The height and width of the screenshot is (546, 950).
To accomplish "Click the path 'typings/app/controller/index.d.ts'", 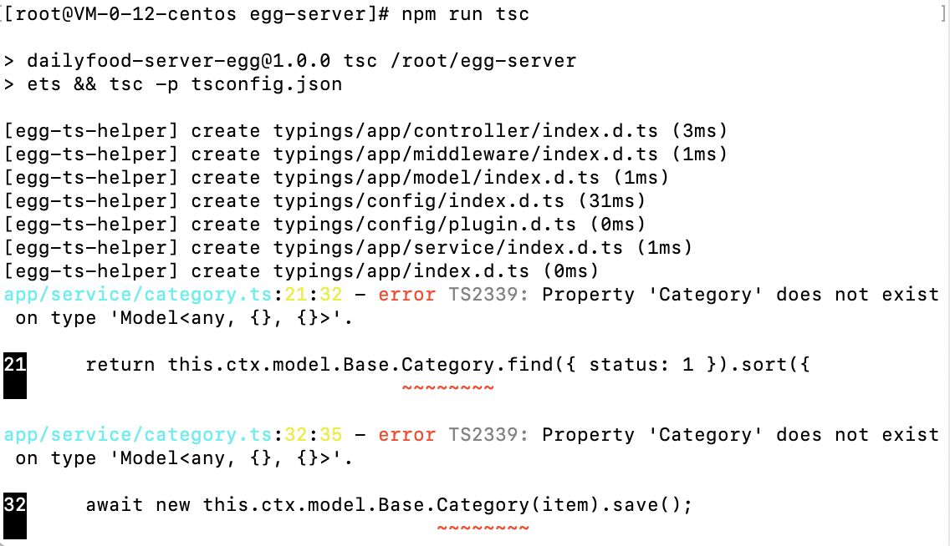I will [465, 130].
